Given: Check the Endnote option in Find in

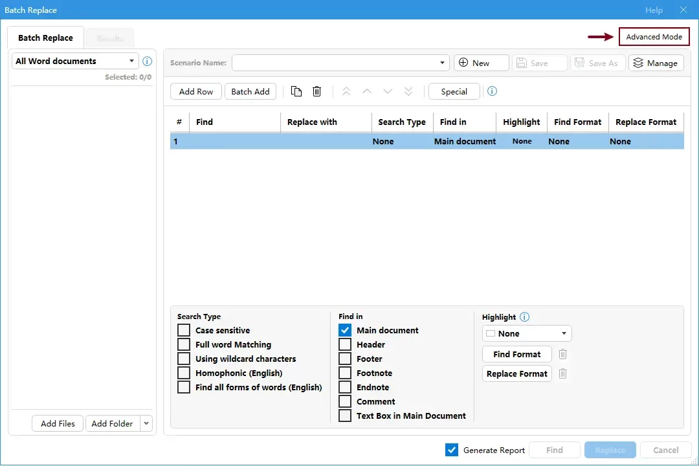Looking at the screenshot, I should [x=344, y=387].
